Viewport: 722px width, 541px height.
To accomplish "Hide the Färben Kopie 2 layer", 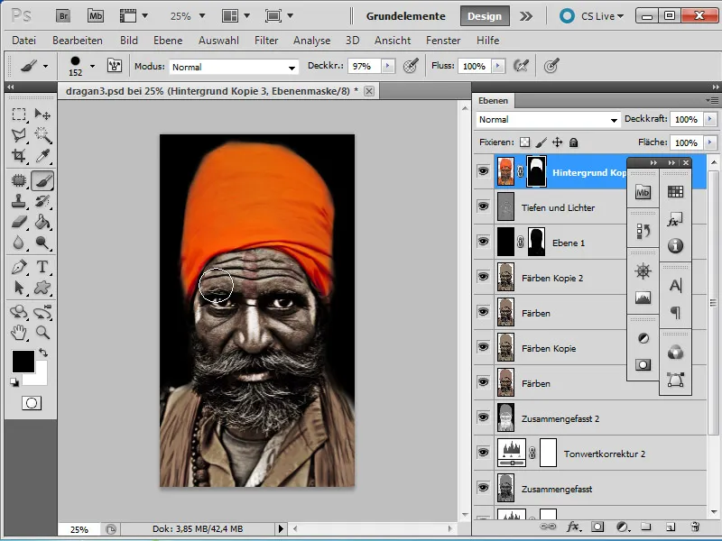I will click(483, 277).
